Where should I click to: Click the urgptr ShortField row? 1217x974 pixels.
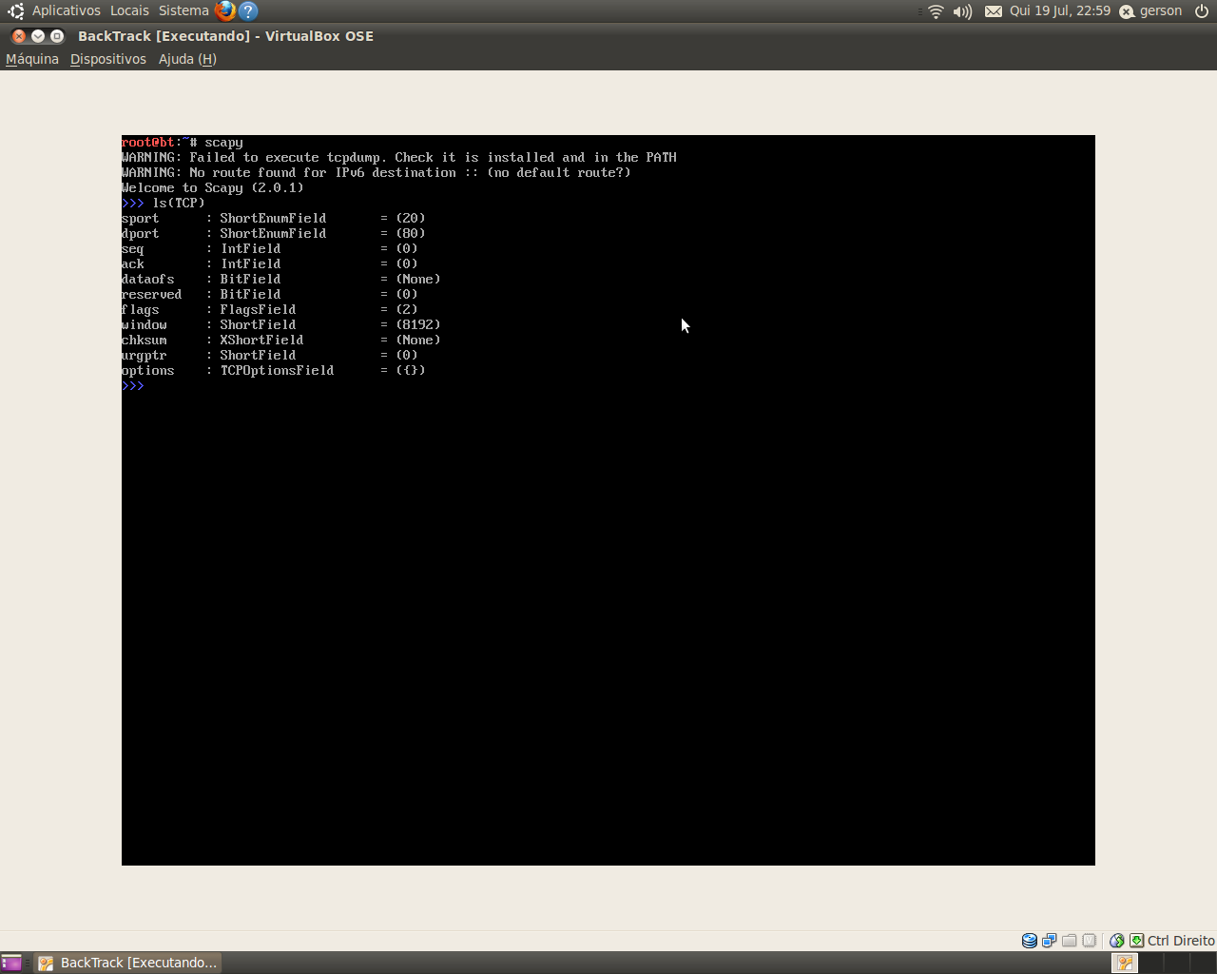(x=270, y=355)
